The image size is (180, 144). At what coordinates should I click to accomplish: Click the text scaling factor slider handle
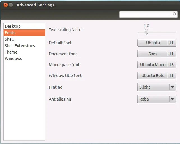coord(146,32)
